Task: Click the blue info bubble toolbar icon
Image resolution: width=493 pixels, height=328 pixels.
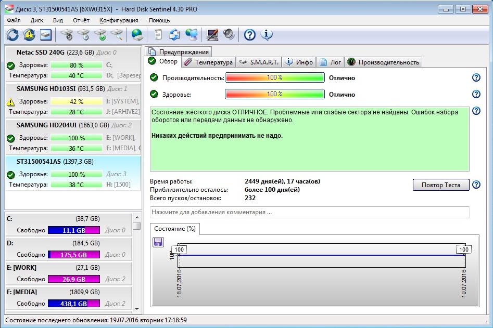Action: point(267,35)
